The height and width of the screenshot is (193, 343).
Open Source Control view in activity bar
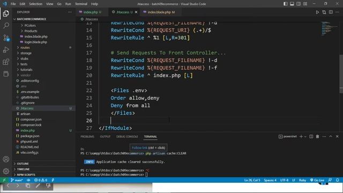pos(6,38)
